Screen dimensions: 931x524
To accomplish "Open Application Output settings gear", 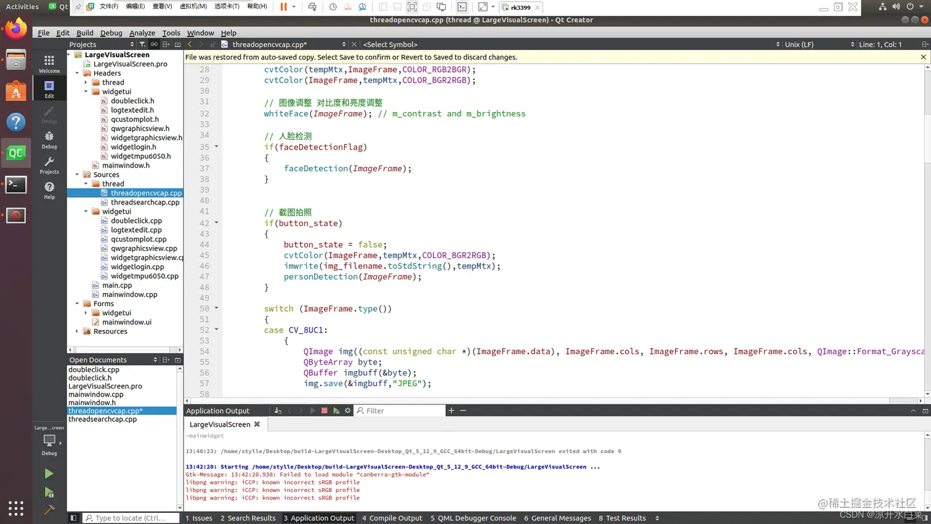I will point(348,411).
